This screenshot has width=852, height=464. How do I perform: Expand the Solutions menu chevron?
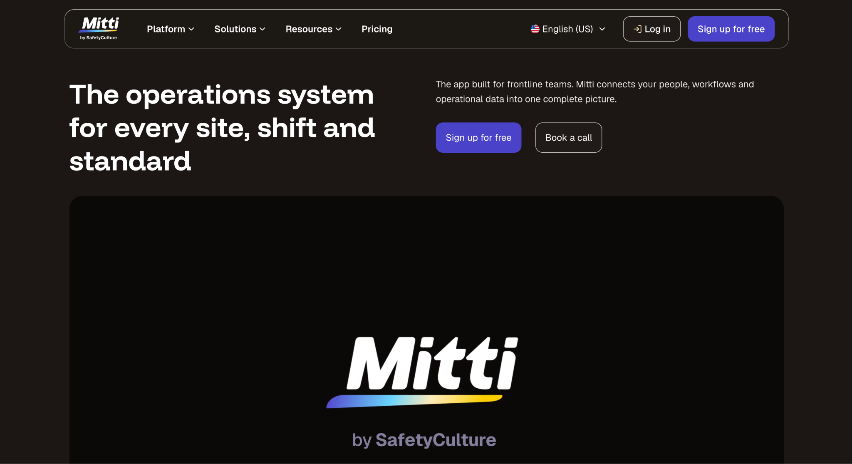[x=263, y=29]
